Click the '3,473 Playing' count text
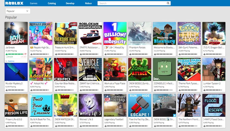Screen dimensions: 230x131 [184, 123]
